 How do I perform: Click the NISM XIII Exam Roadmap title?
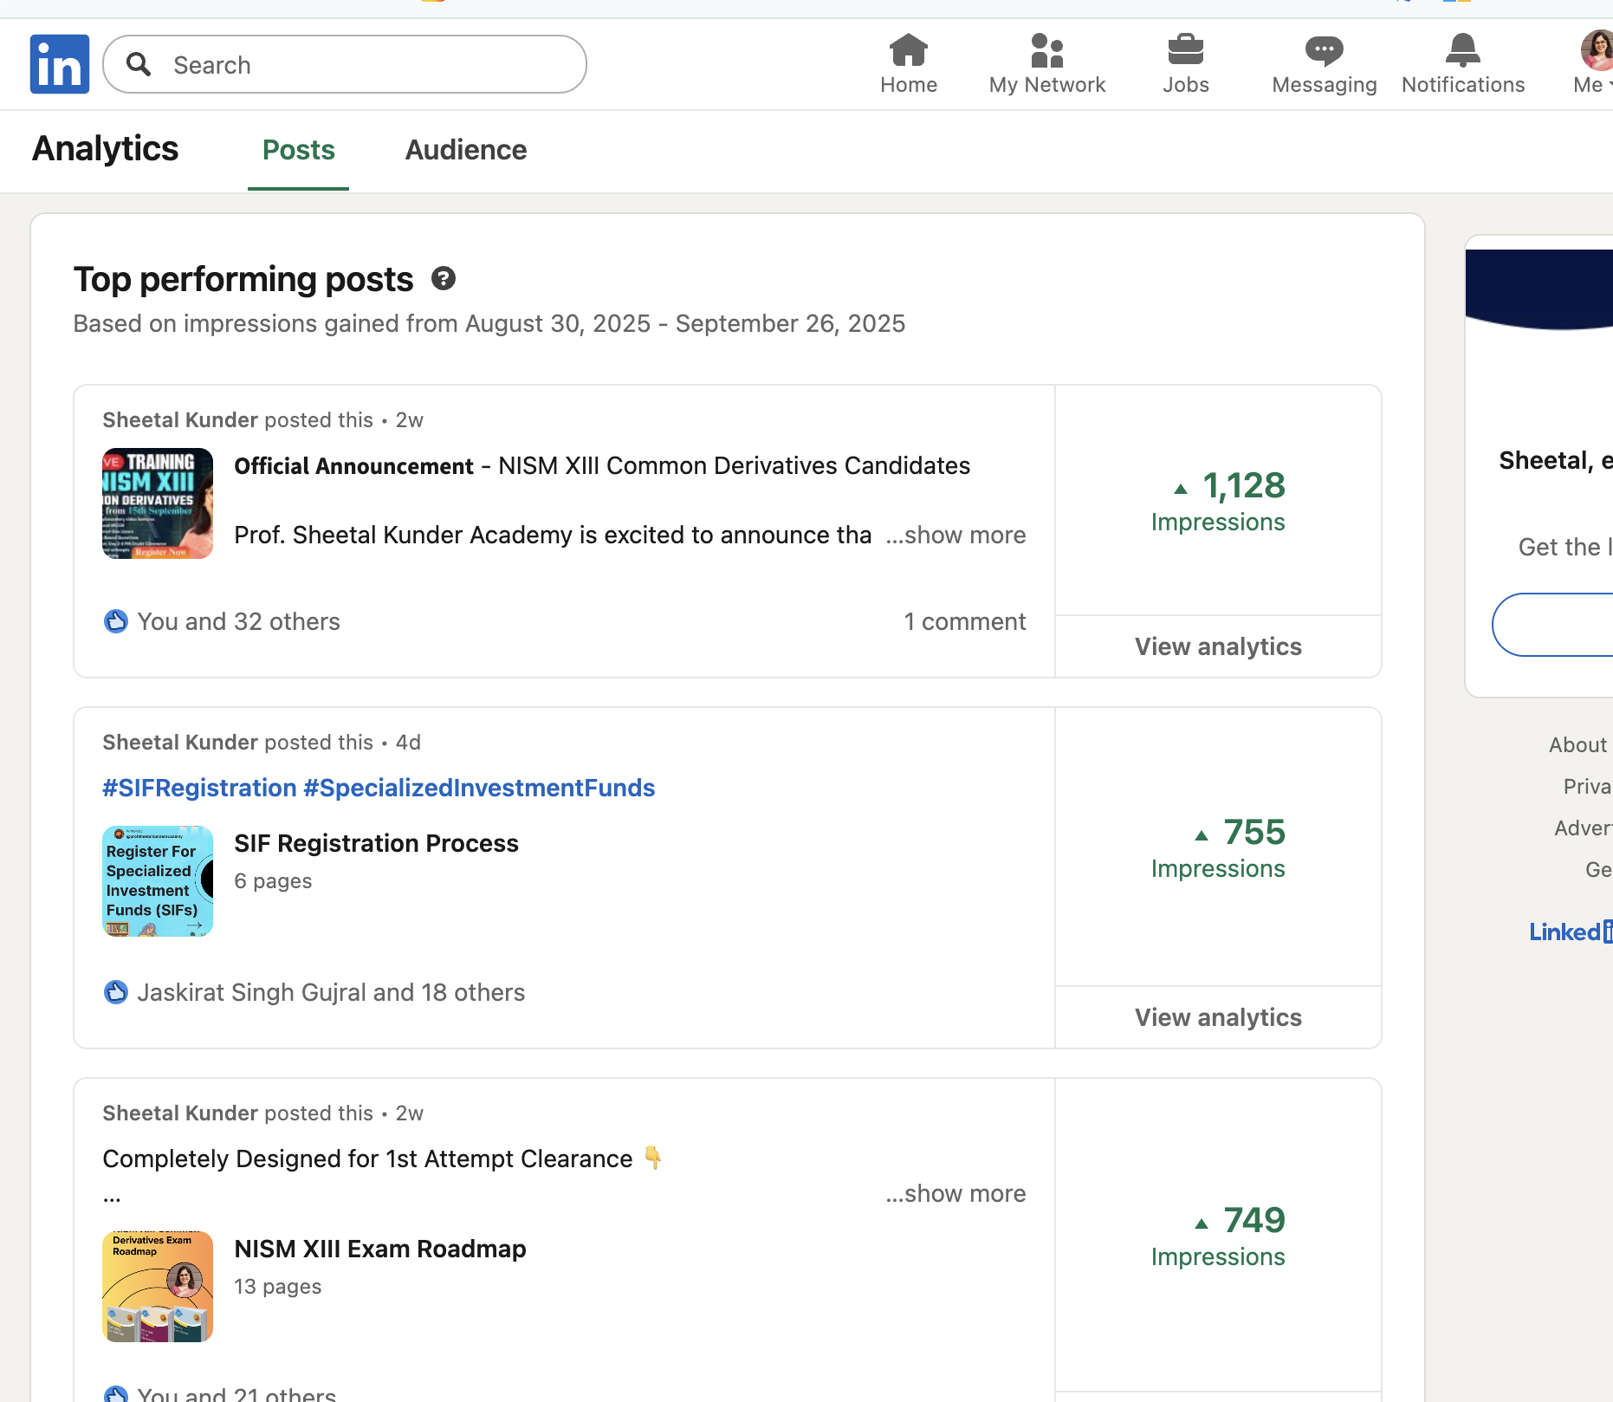point(380,1249)
